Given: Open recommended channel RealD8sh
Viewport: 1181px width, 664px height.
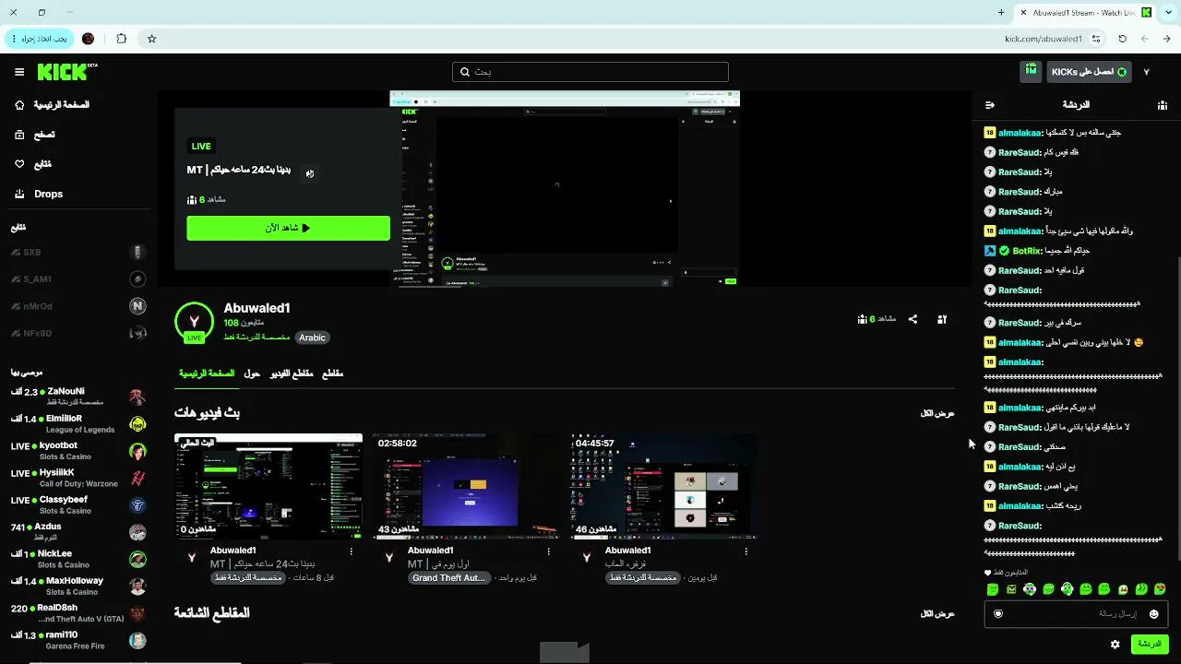Looking at the screenshot, I should [78, 613].
